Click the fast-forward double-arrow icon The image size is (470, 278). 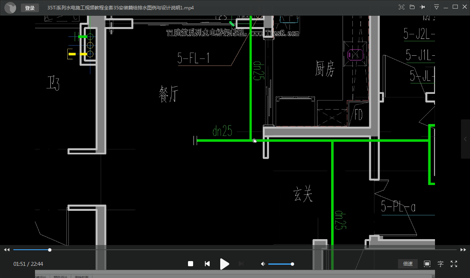tap(463, 250)
